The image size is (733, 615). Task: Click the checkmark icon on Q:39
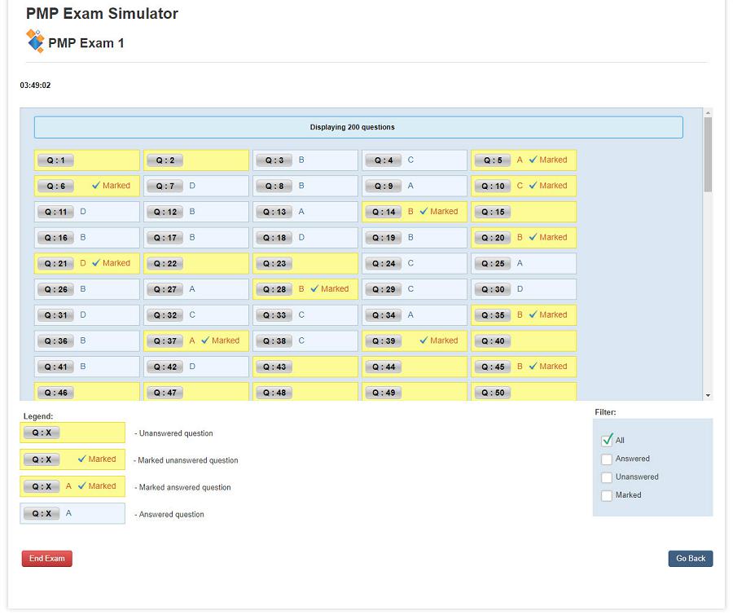[x=425, y=340]
